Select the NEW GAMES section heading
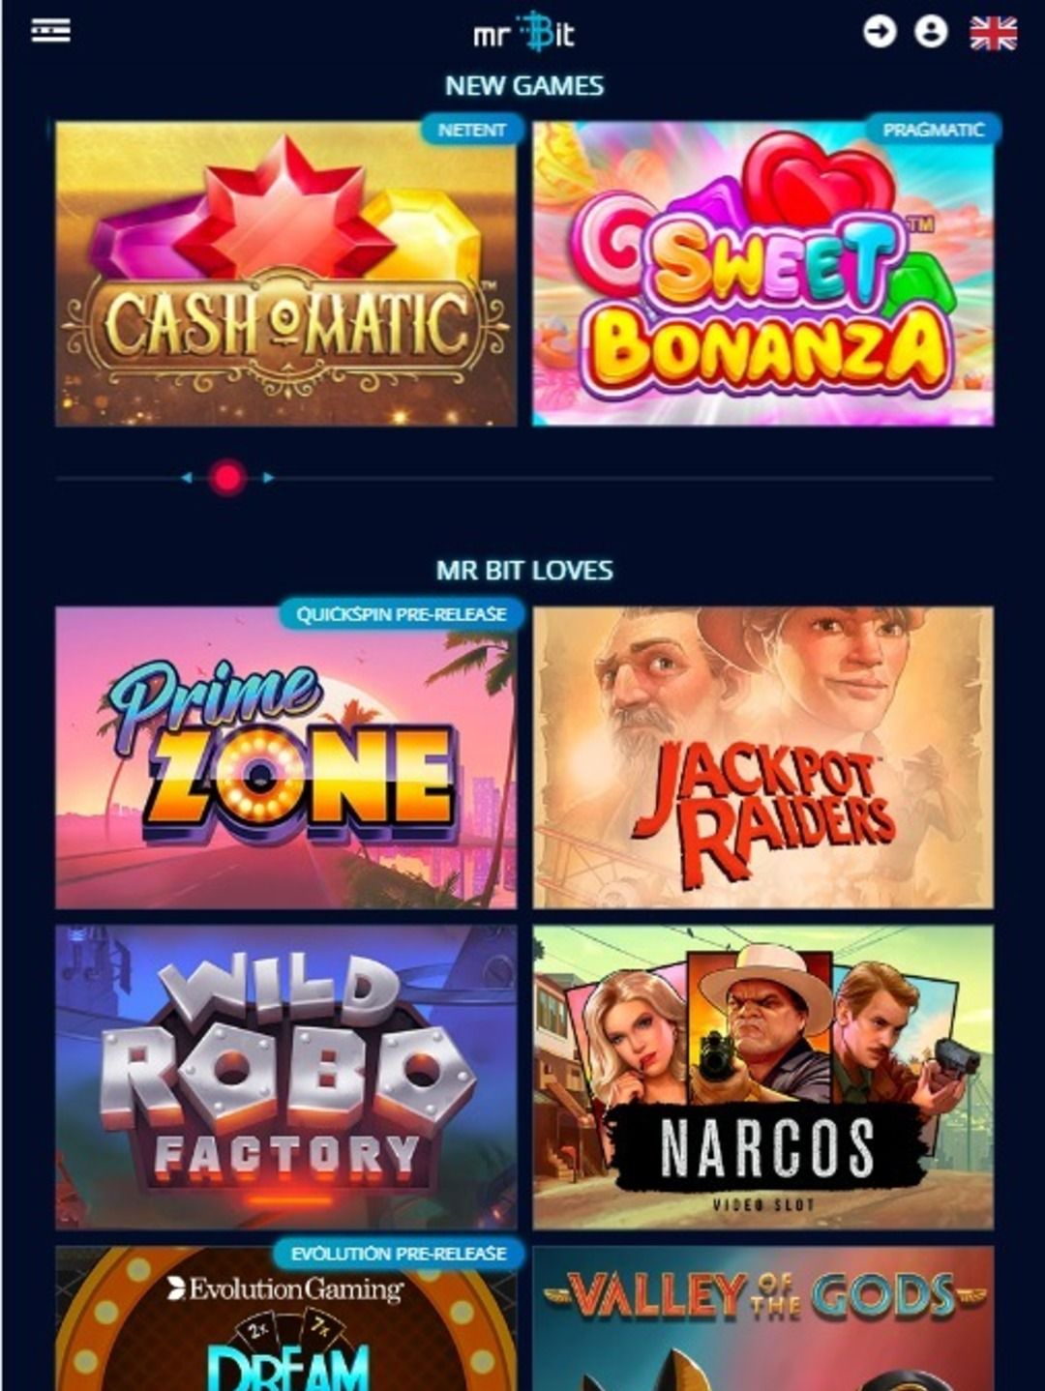The image size is (1045, 1391). coord(523,85)
